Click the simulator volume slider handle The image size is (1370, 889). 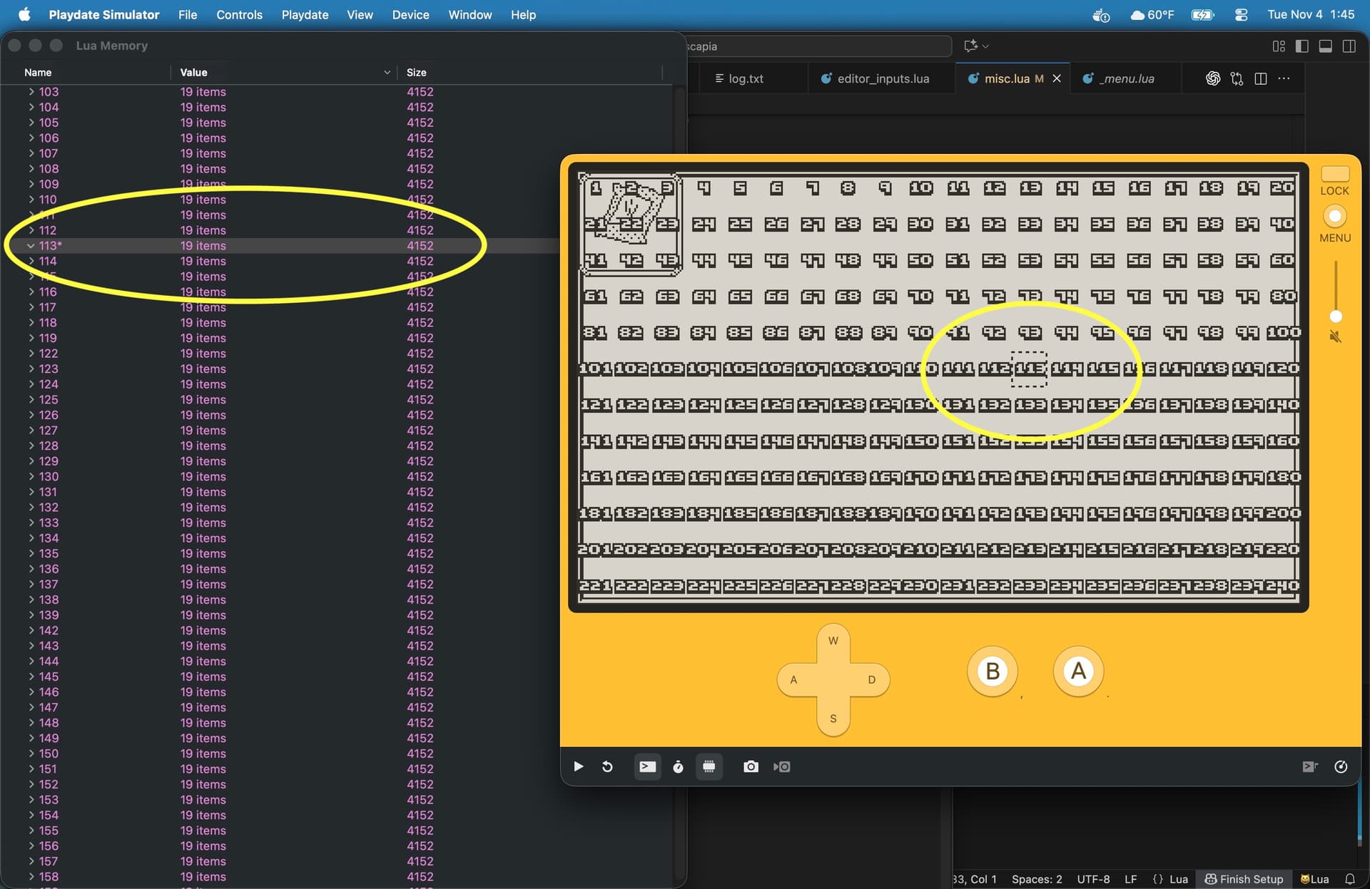pyautogui.click(x=1336, y=317)
